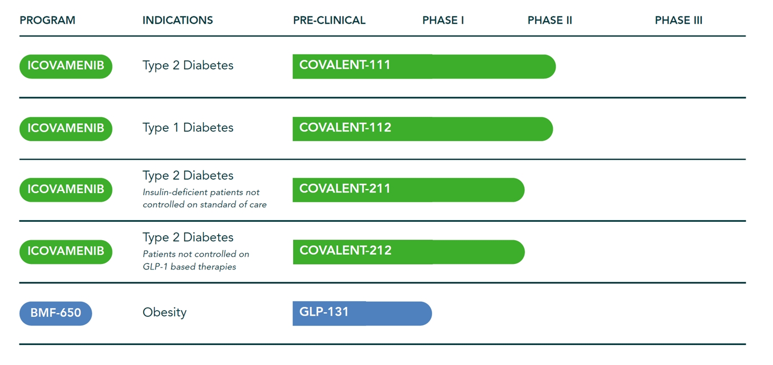Image resolution: width=773 pixels, height=365 pixels.
Task: Click the Type 1 Diabetes indication
Action: (x=188, y=128)
